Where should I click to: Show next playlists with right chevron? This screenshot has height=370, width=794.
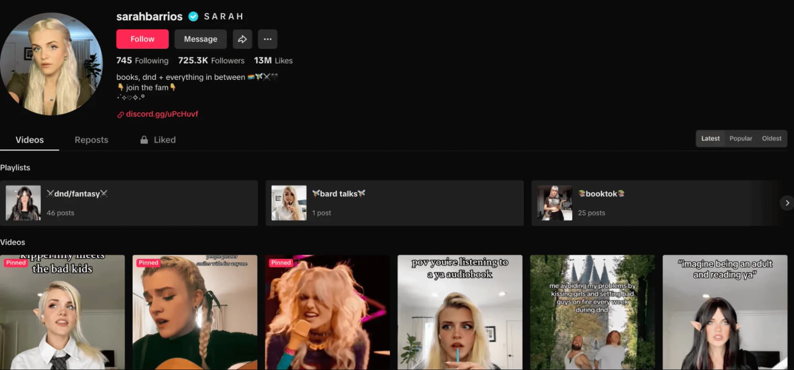coord(787,203)
